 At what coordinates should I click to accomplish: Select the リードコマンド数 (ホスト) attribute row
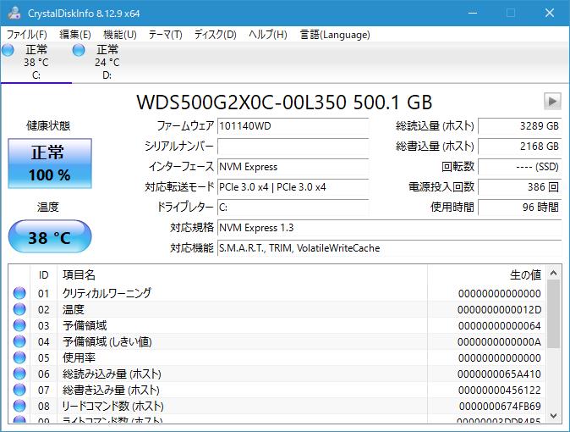[x=277, y=406]
